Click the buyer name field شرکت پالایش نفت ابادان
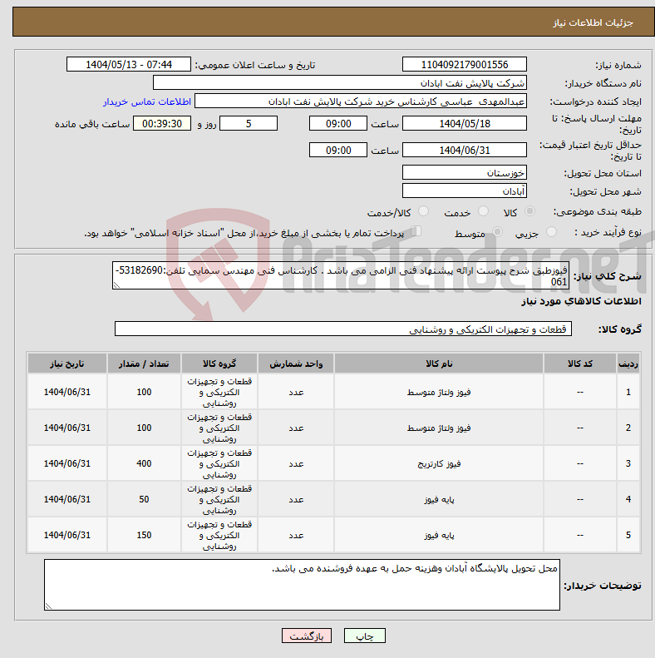This screenshot has width=655, height=658. tap(340, 82)
